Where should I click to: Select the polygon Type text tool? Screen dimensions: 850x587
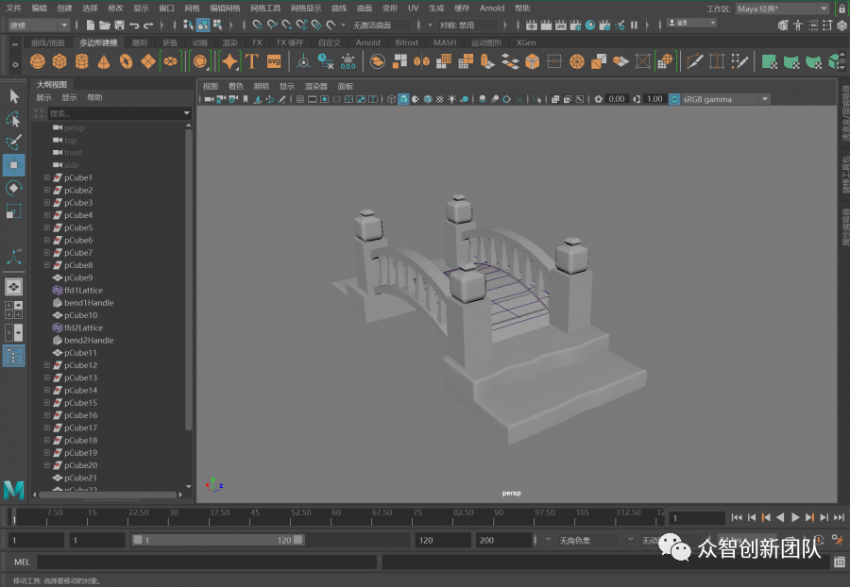tap(252, 61)
